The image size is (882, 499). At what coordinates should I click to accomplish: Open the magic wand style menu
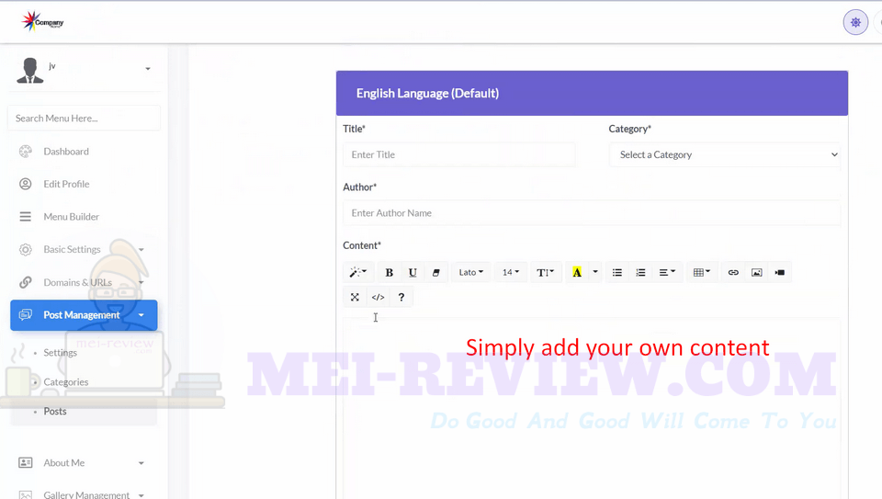(x=357, y=272)
